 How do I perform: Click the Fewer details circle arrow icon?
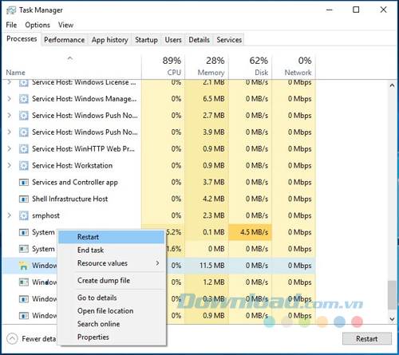pos(12,339)
